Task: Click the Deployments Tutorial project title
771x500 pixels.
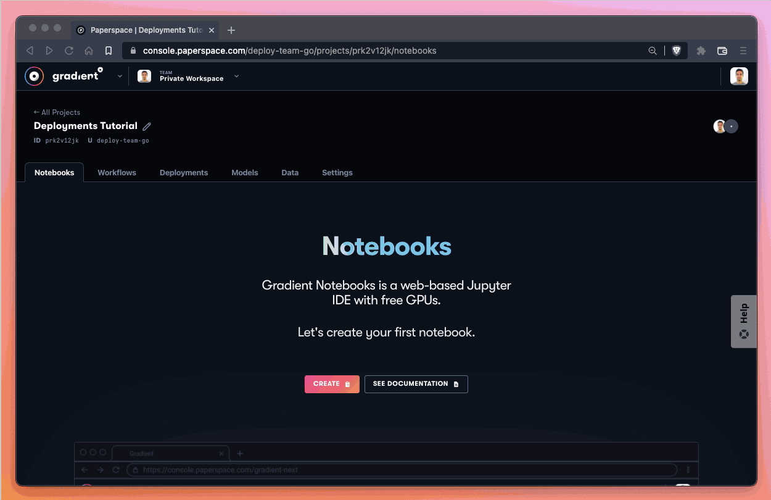Action: tap(86, 126)
